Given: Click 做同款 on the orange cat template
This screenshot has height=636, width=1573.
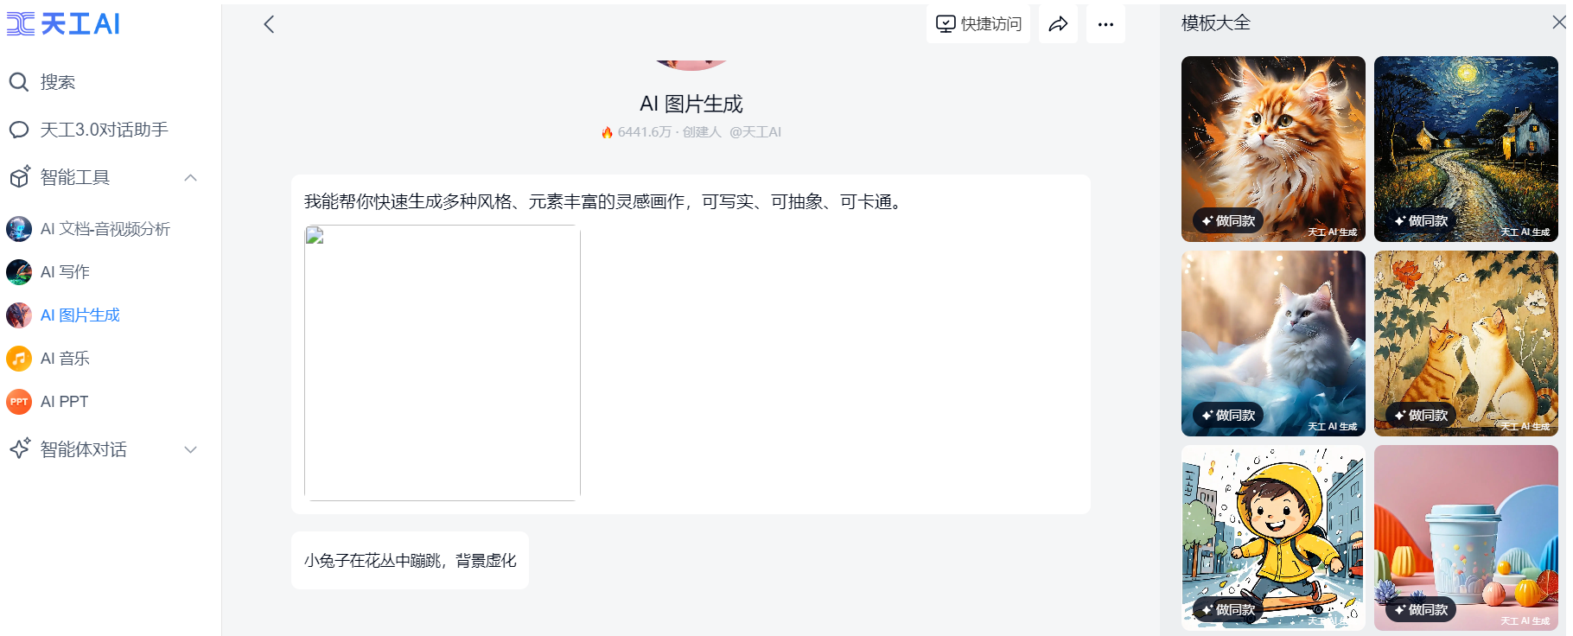Looking at the screenshot, I should click(1229, 220).
